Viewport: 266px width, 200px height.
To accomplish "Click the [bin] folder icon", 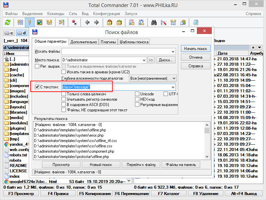I will tap(6, 70).
